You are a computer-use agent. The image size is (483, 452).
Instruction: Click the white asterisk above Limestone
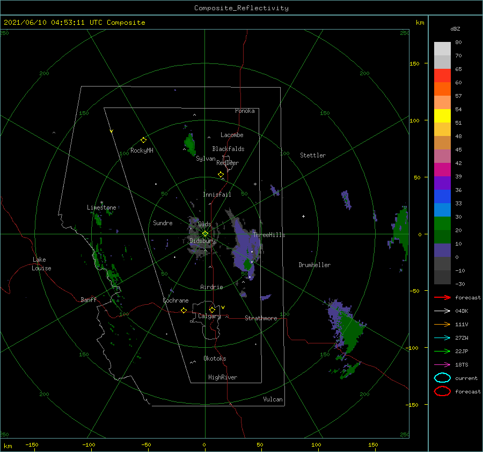(101, 203)
